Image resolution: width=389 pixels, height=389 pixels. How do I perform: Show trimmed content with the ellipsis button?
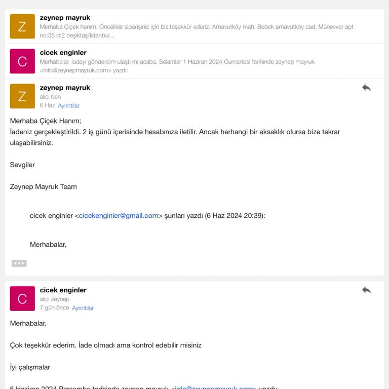[19, 263]
